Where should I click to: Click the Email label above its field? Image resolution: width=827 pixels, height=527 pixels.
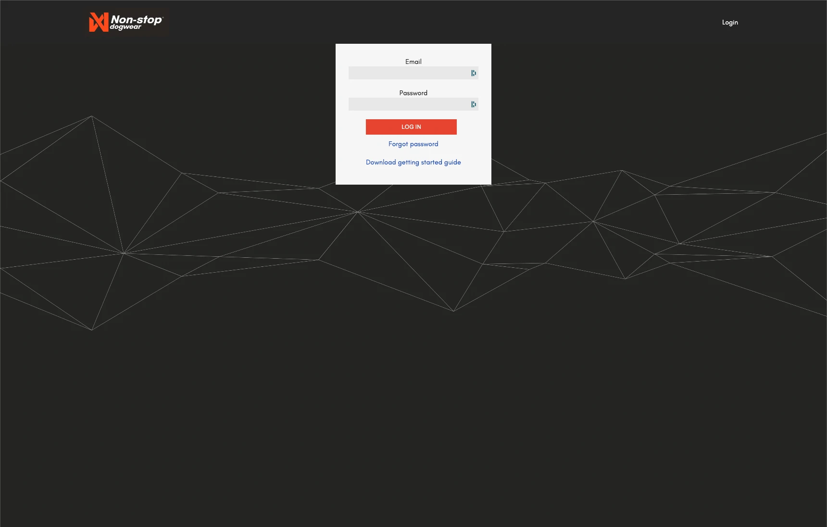[413, 61]
